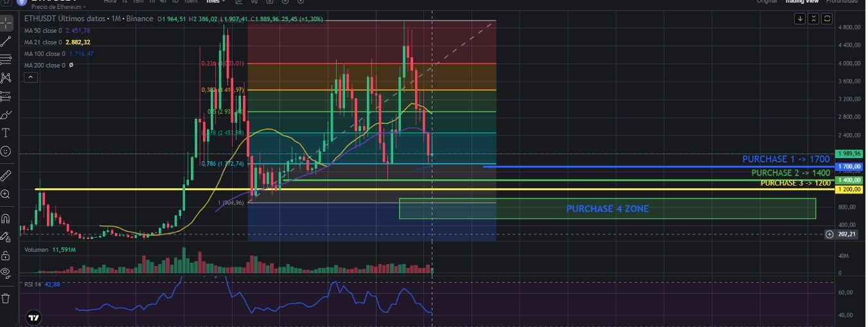Click the collapse-panes button above the price axis
The image size is (868, 327).
[x=814, y=19]
